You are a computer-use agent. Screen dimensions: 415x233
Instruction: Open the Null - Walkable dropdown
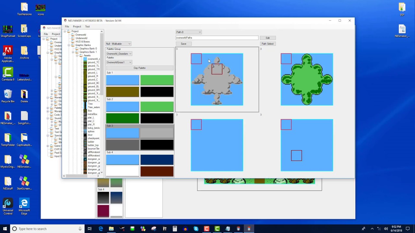118,44
